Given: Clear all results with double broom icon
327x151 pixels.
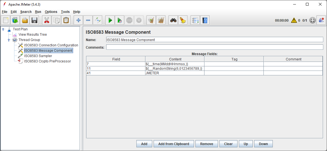Looking at the screenshot, I should [x=161, y=20].
